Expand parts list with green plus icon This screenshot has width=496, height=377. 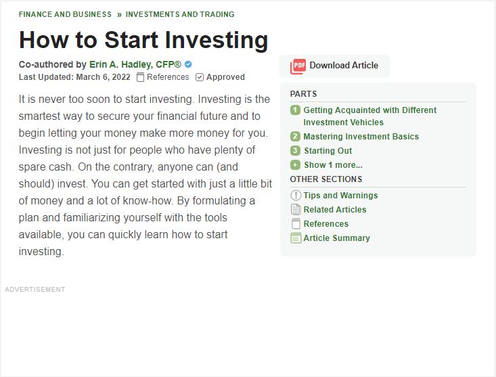click(x=295, y=164)
